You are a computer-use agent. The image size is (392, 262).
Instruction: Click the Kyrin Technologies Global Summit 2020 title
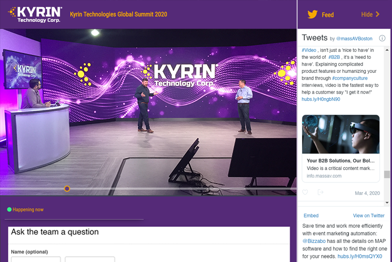[119, 14]
